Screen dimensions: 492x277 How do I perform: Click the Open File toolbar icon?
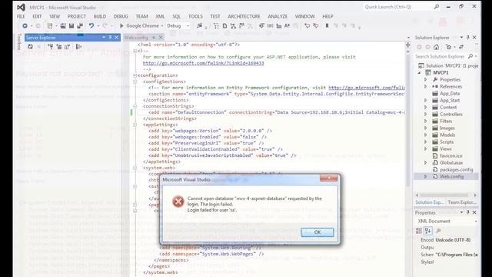click(63, 25)
